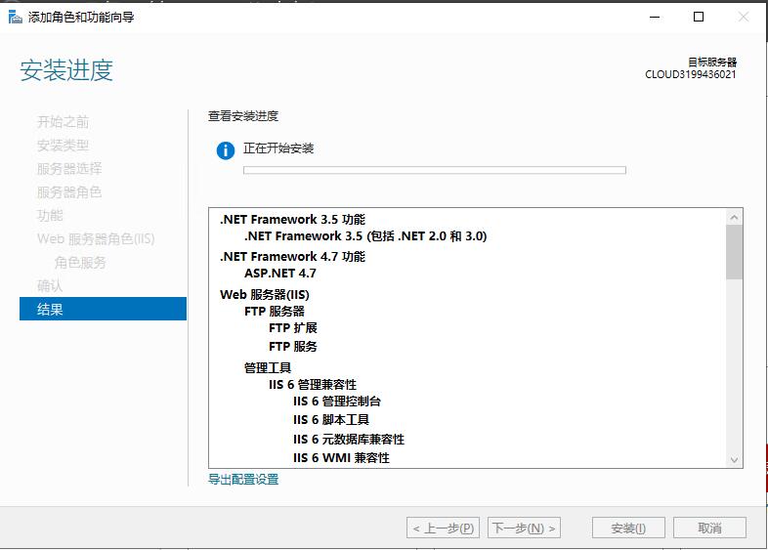
Task: Select the 结果 step in sidebar
Action: click(x=103, y=309)
